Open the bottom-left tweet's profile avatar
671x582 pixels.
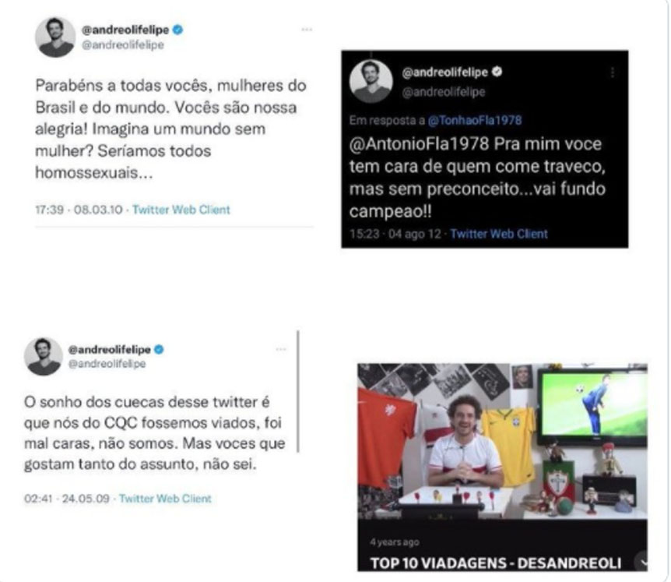(44, 356)
